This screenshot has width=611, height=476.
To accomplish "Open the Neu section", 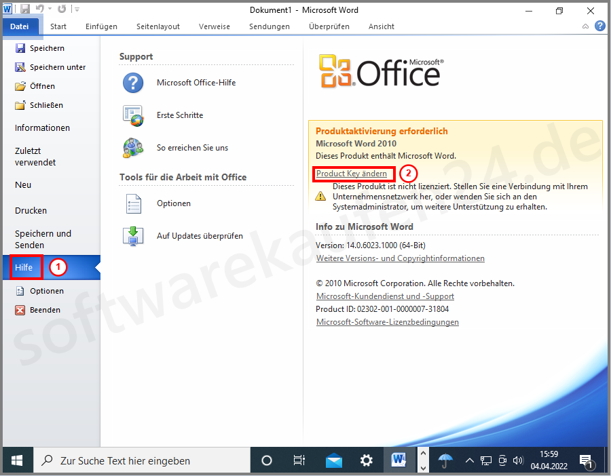I will pyautogui.click(x=23, y=185).
